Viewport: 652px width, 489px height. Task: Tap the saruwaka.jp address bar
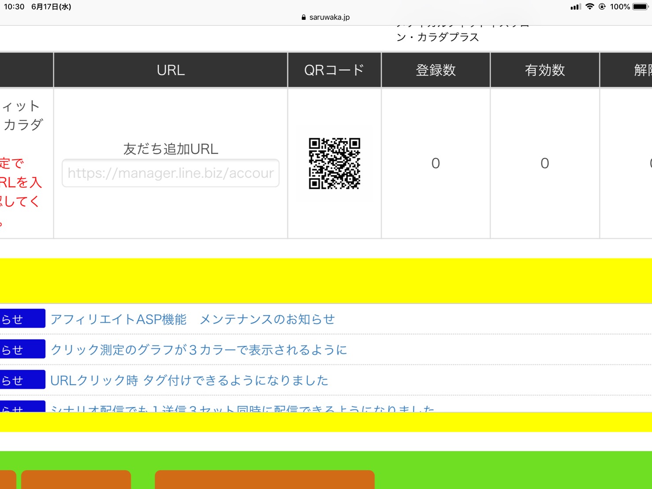(326, 17)
